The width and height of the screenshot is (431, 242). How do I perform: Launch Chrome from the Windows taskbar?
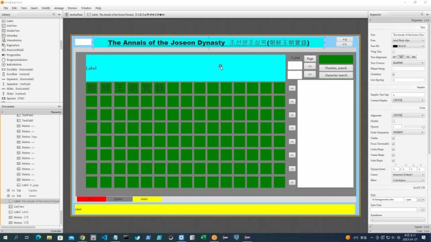tap(82, 237)
